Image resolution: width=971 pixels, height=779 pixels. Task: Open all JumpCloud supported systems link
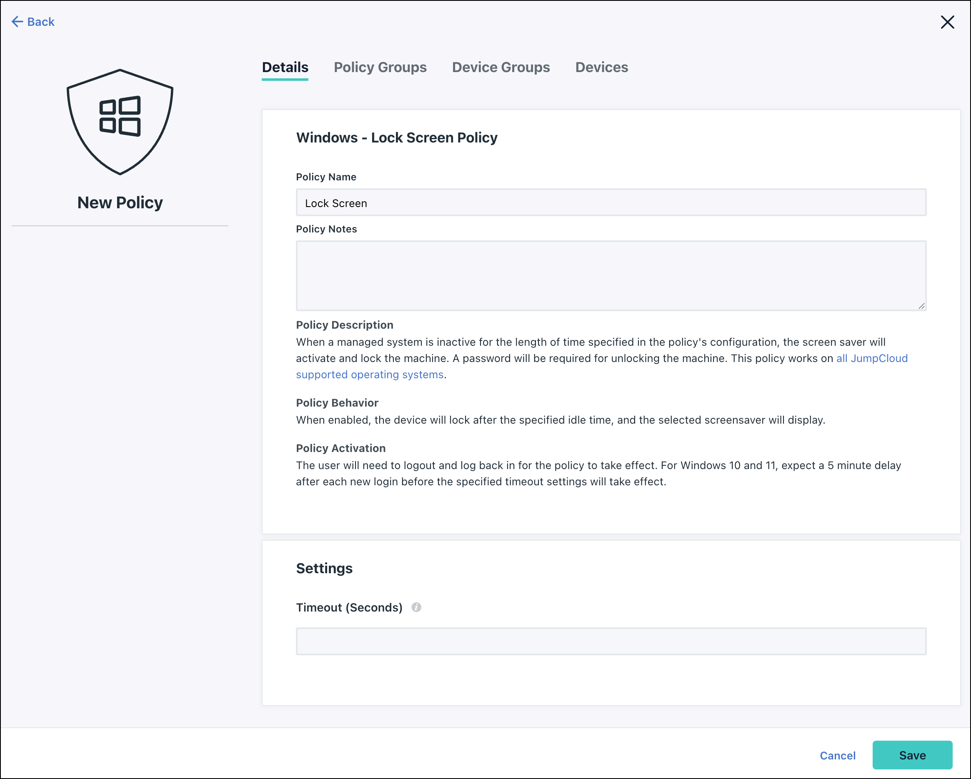click(x=871, y=358)
